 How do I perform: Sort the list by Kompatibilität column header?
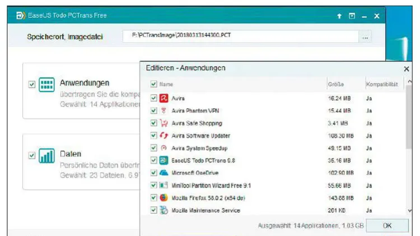pos(382,84)
